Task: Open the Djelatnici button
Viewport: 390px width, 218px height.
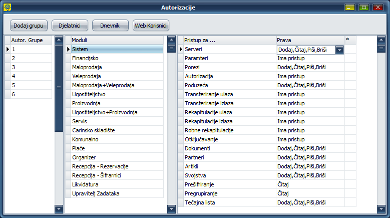Action: point(70,25)
